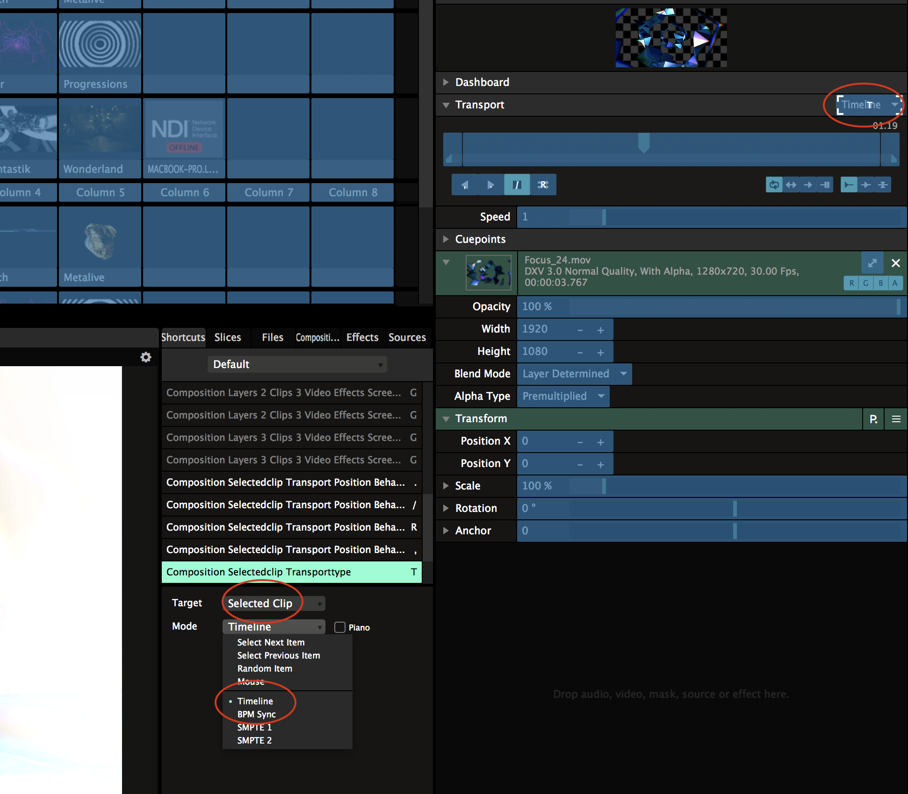Select play once and hold icon
Screen dimensions: 908x794
click(825, 185)
